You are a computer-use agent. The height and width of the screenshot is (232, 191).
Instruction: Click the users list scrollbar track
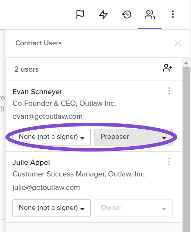click(186, 148)
